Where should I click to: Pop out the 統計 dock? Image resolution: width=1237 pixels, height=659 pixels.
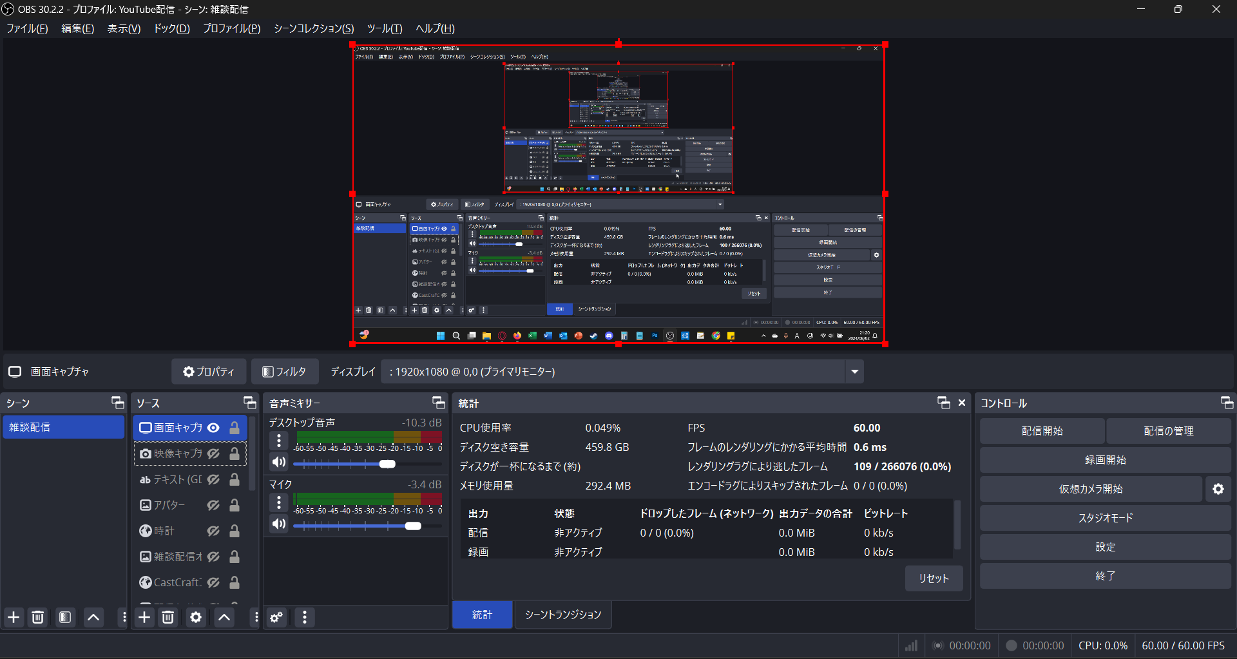[x=944, y=403]
